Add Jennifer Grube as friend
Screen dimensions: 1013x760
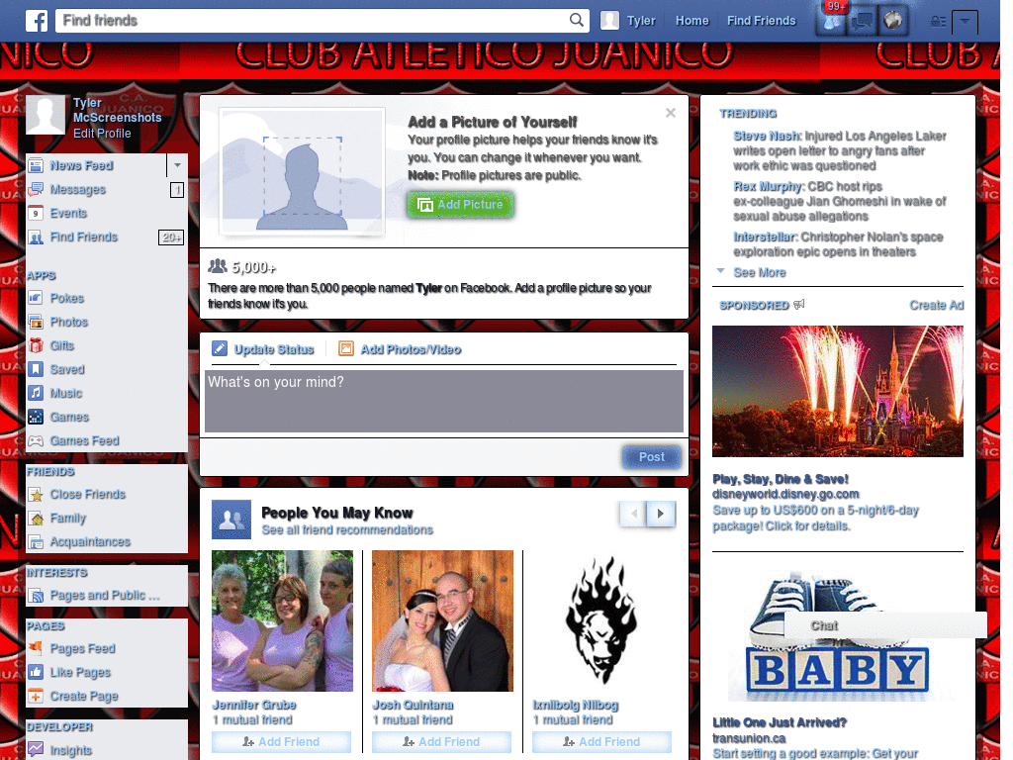click(x=282, y=742)
